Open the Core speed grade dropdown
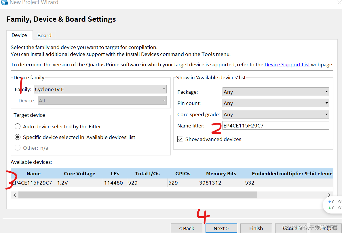The image size is (342, 233). point(275,114)
